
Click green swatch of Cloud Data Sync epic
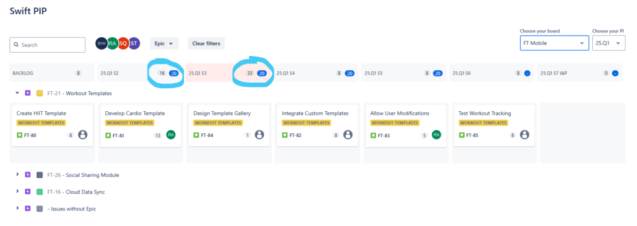39,191
